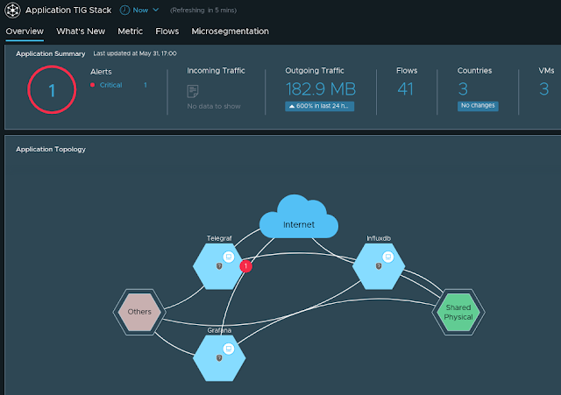Image resolution: width=561 pixels, height=395 pixels.
Task: Open the Flows count 41
Action: coord(405,89)
